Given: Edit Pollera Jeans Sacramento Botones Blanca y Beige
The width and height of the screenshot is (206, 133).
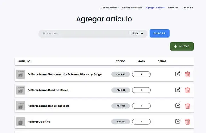Looking at the screenshot, I should click(x=178, y=74).
